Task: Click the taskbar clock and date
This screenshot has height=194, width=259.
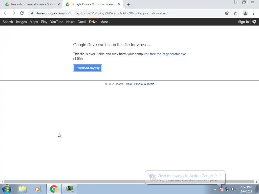Action: [x=246, y=189]
